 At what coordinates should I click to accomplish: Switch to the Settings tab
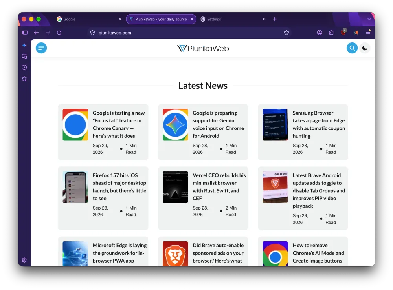coord(233,19)
